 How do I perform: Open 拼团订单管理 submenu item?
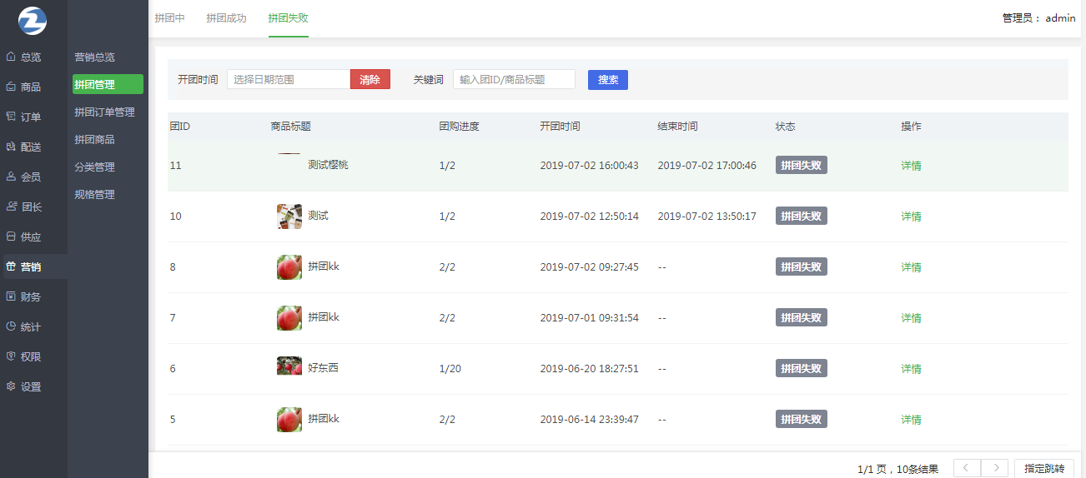(x=104, y=112)
